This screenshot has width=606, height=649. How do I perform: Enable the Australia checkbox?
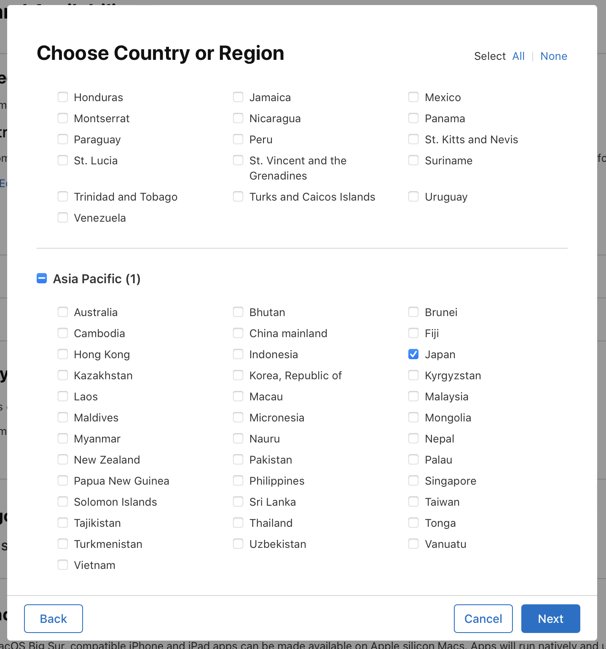[x=62, y=312]
